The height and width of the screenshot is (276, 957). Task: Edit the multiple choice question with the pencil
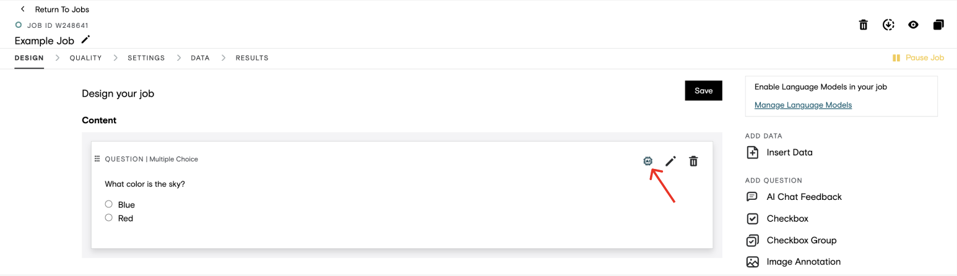point(670,161)
